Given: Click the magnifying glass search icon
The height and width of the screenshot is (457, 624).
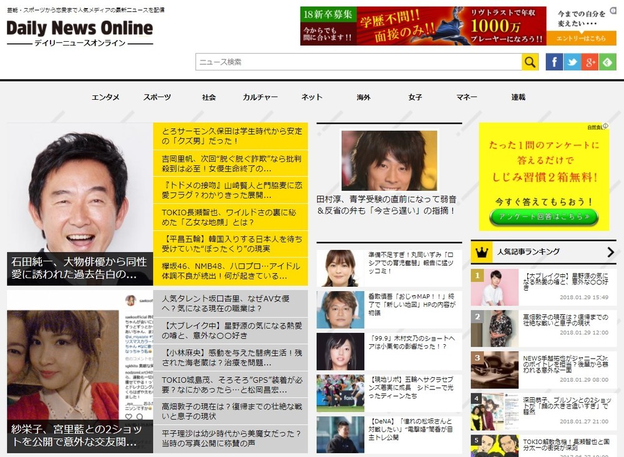Looking at the screenshot, I should (x=529, y=61).
